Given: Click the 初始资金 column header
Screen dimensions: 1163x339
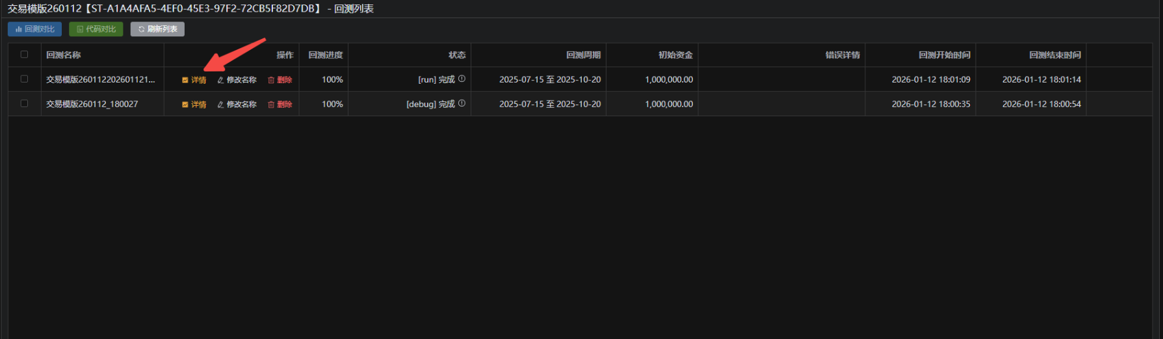Looking at the screenshot, I should point(675,55).
